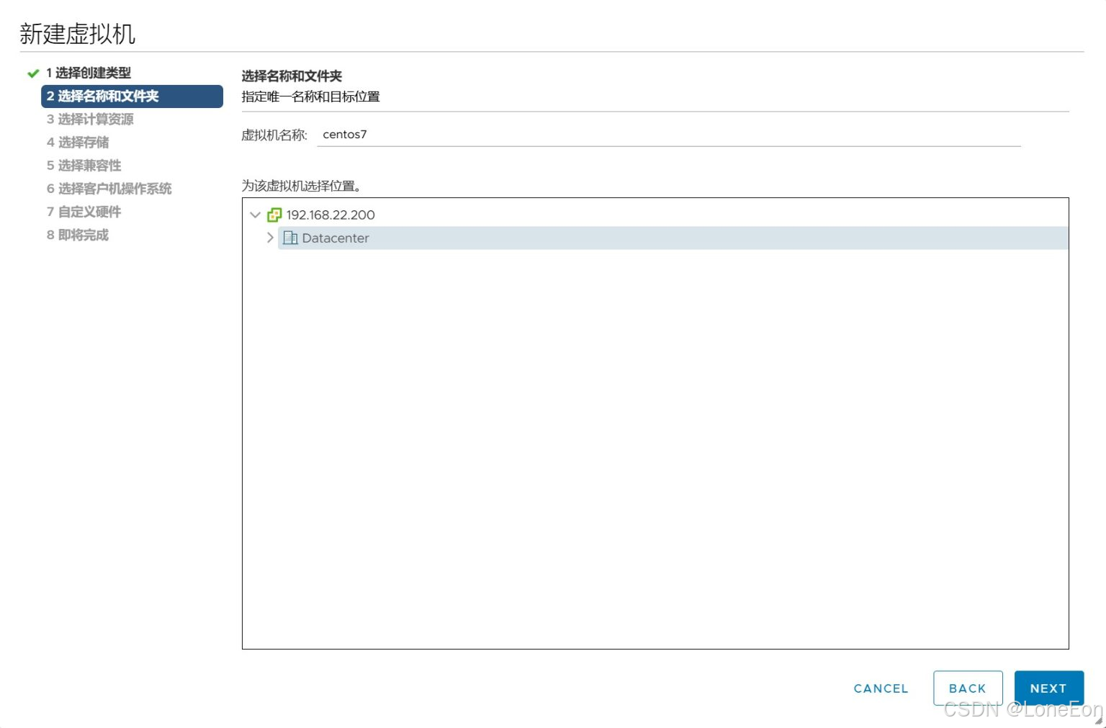Expand the Datacenter tree node

270,238
